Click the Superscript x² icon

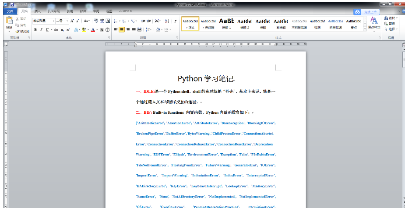coord(68,30)
